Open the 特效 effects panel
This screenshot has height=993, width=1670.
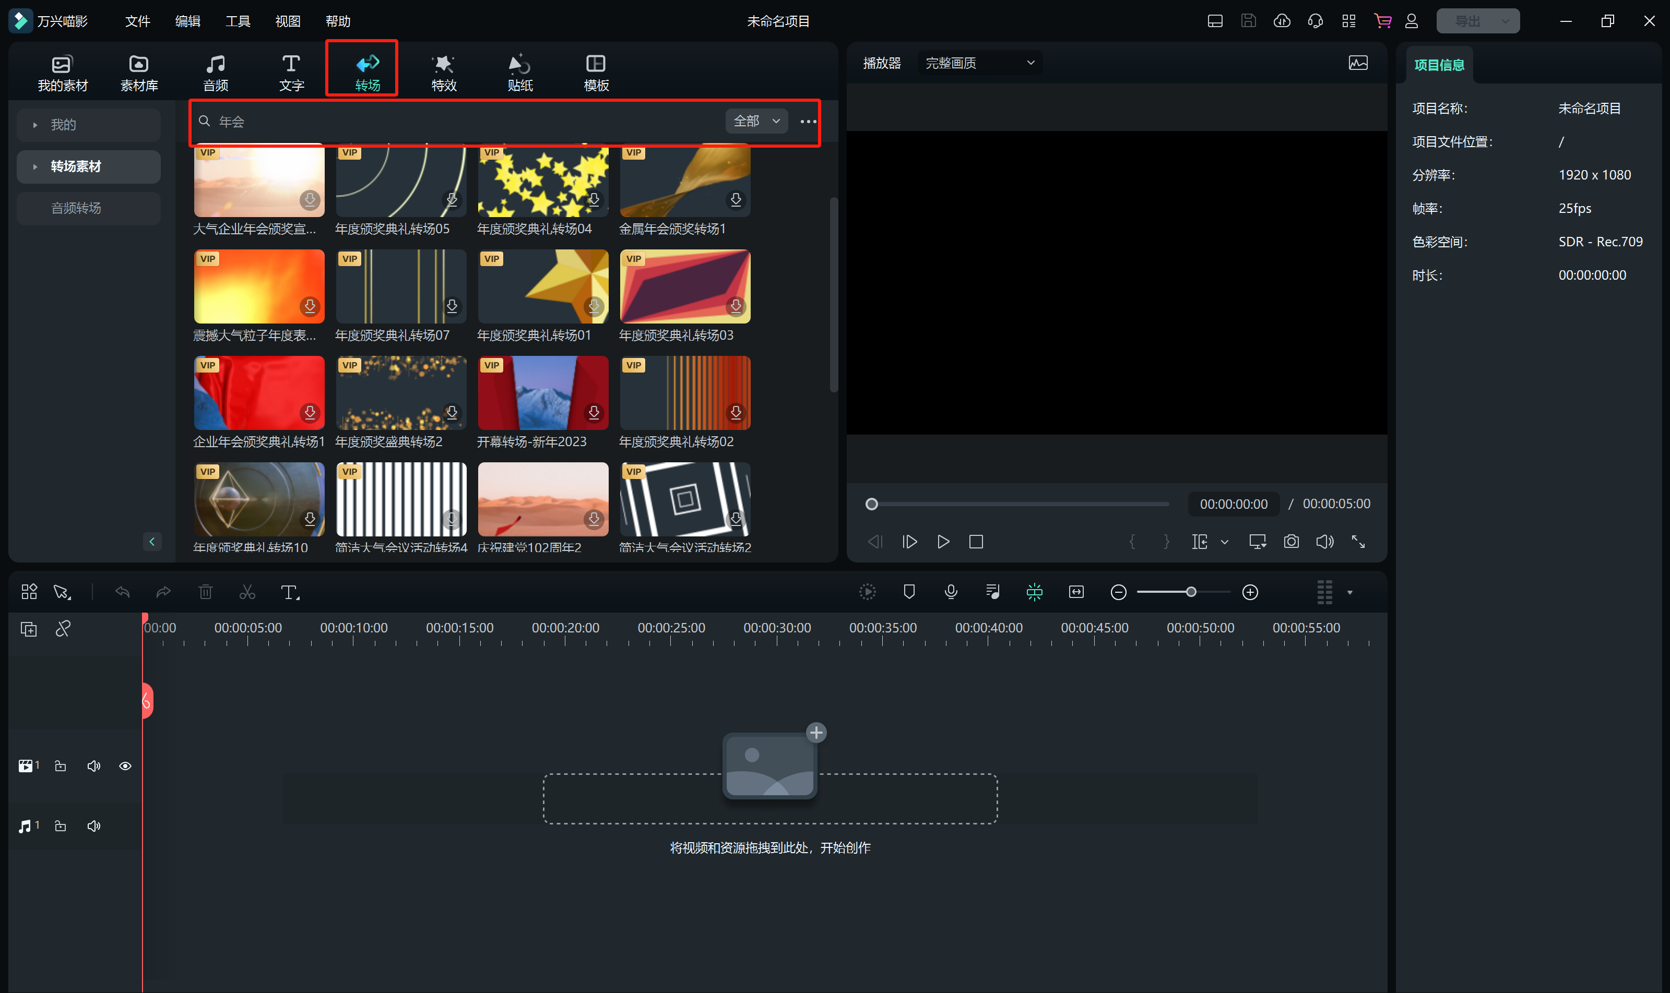tap(443, 71)
